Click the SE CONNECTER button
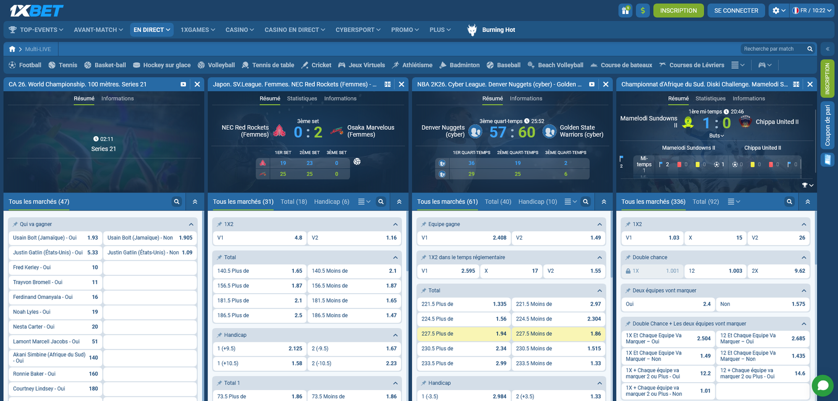Screen dimensions: 838x401 tap(736, 10)
